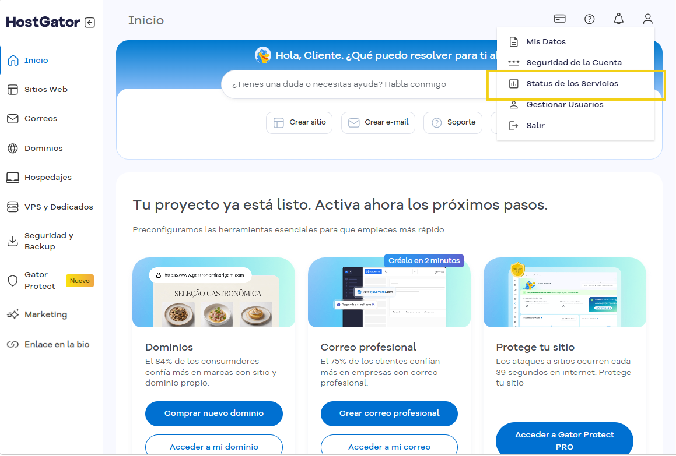Open notifications bell icon
Screen dimensions: 676x456
tap(619, 19)
